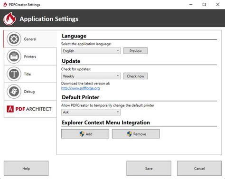This screenshot has height=179, width=225.
Task: Click 'Explorer Context Menu Integration' heading
Action: pyautogui.click(x=106, y=122)
